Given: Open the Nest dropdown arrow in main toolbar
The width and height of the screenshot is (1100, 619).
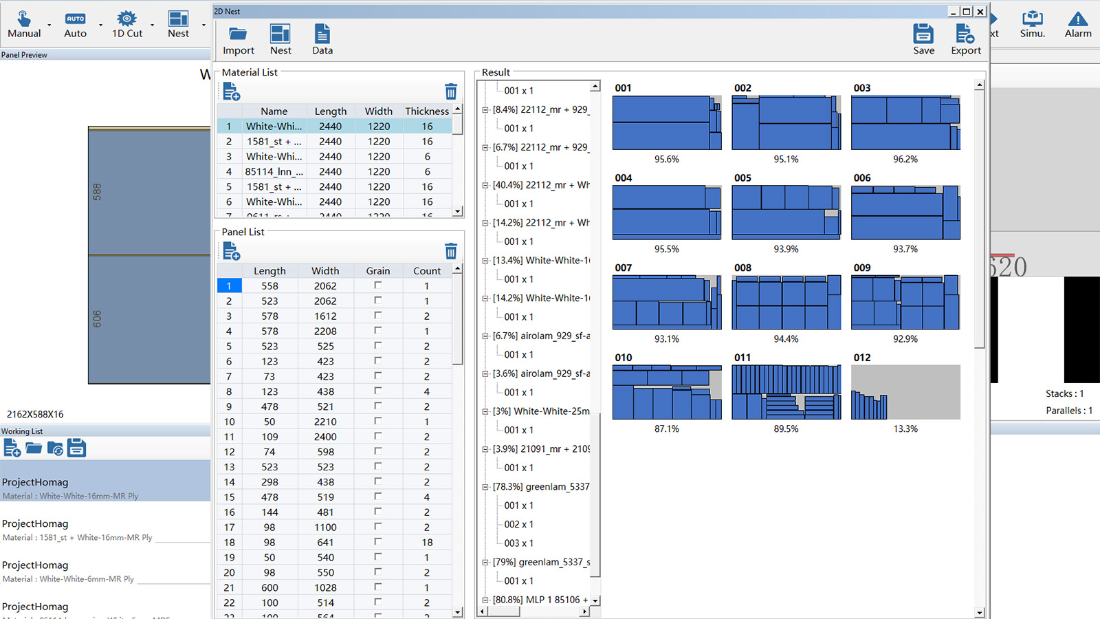Looking at the screenshot, I should point(203,25).
